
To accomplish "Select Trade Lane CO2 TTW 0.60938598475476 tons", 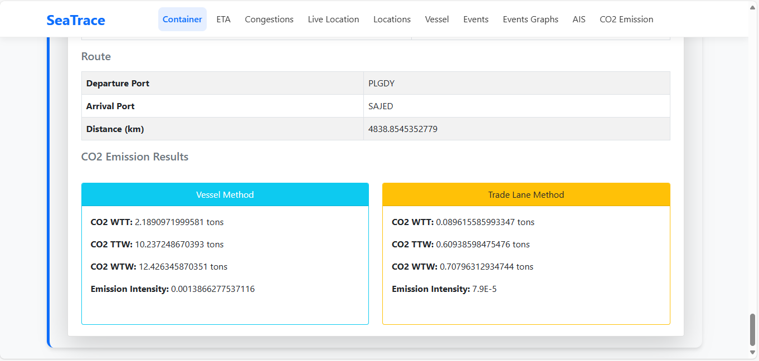I will 461,244.
